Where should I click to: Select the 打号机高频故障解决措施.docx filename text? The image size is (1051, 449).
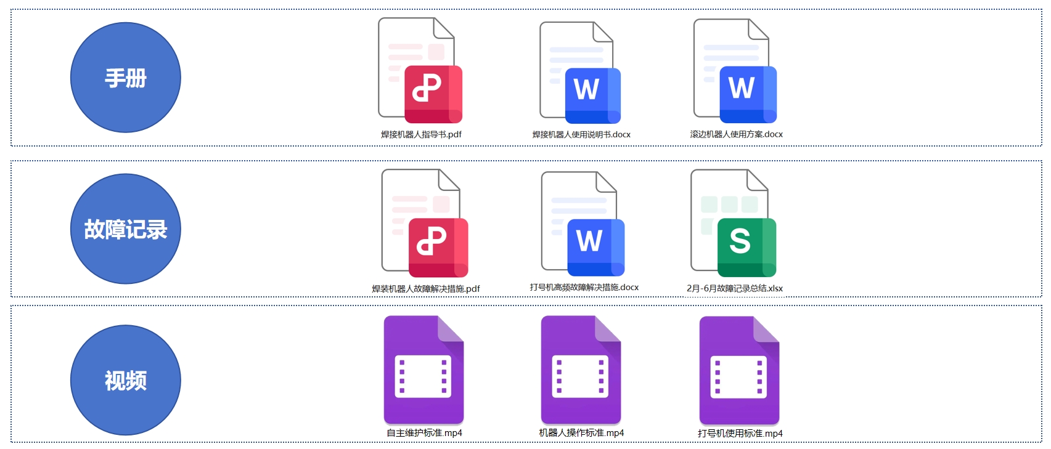[x=584, y=288]
